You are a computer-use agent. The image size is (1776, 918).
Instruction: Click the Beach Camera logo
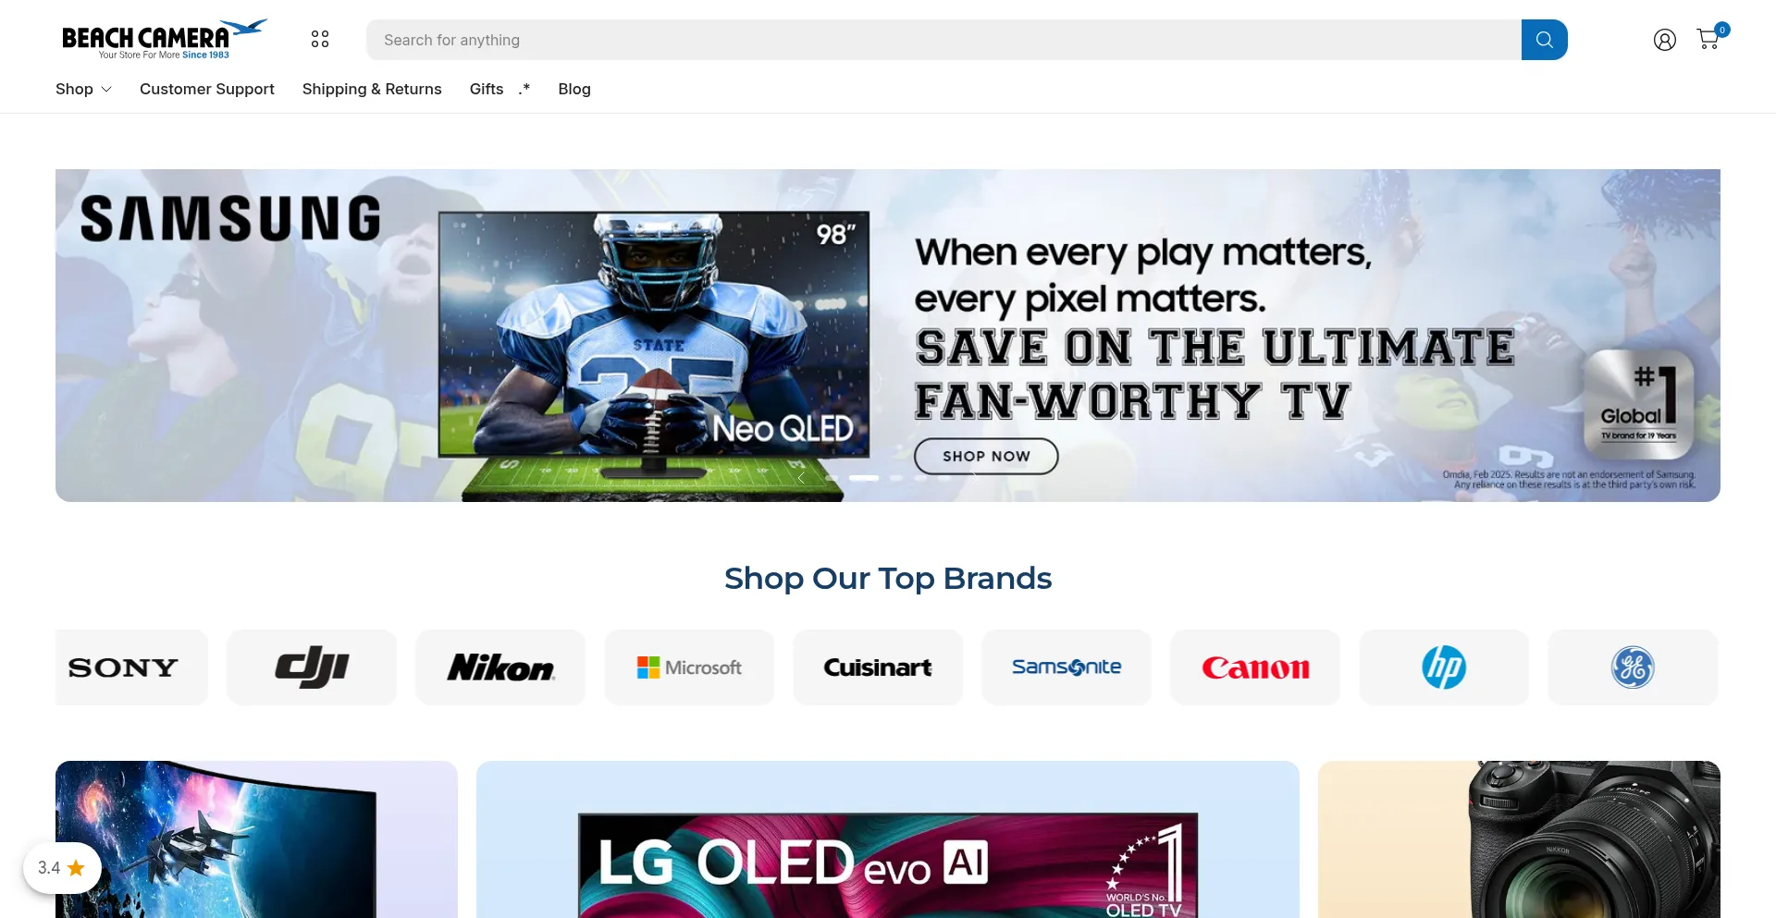pos(164,39)
